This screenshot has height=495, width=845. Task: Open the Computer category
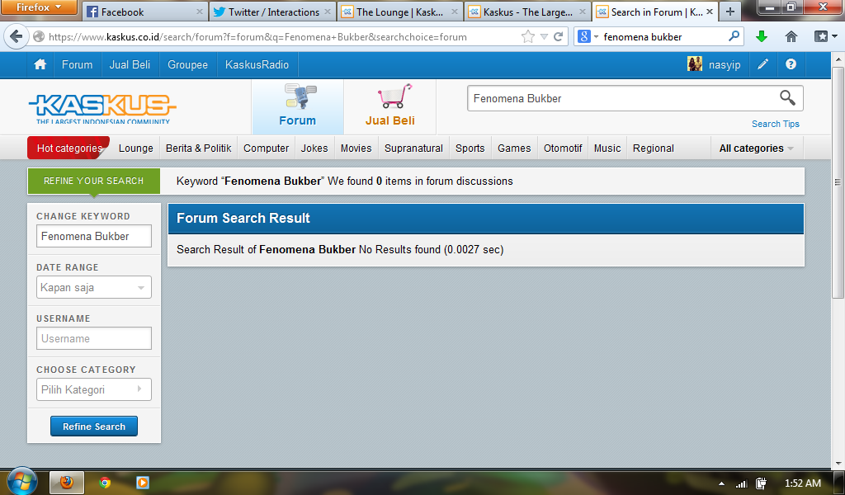pos(267,148)
